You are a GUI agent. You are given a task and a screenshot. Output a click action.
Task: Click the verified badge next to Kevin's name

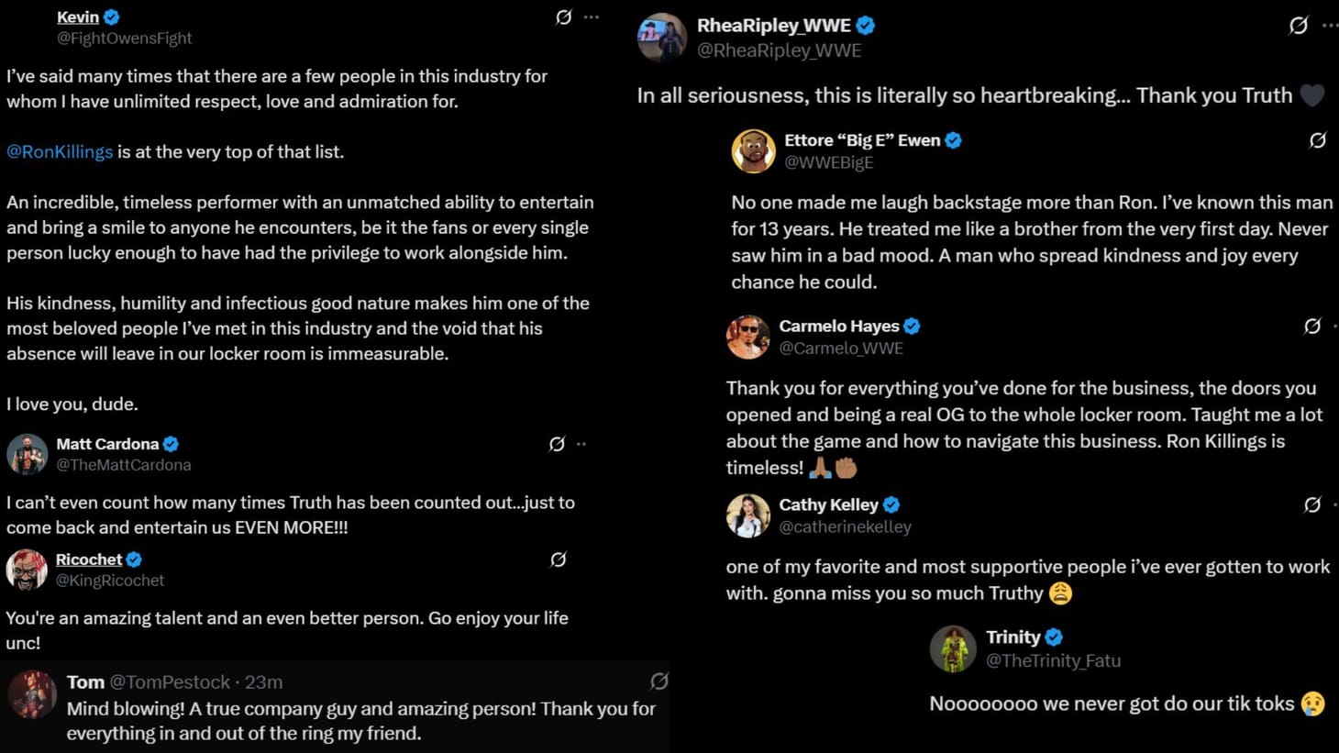tap(112, 16)
